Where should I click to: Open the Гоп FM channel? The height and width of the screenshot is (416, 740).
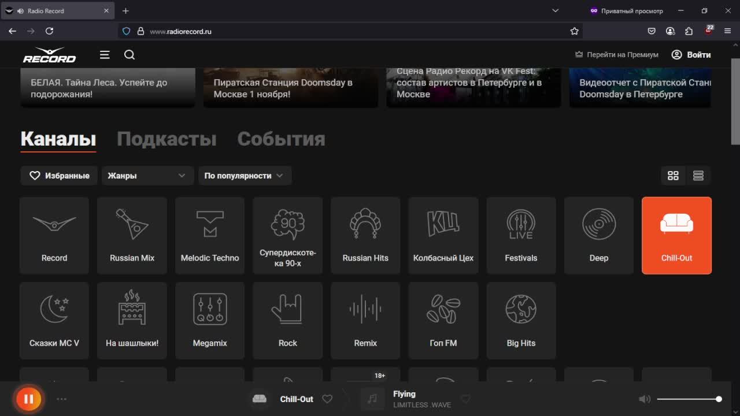point(443,321)
